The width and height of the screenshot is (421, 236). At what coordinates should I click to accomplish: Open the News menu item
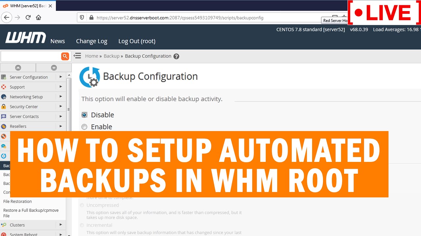[x=58, y=41]
